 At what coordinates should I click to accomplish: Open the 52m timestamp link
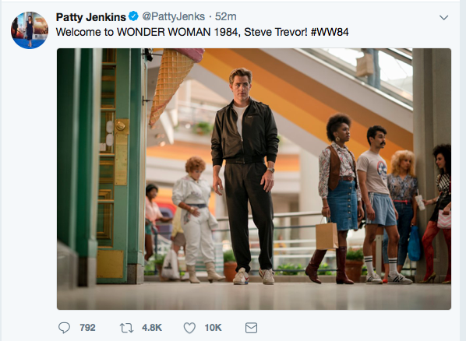coord(225,16)
